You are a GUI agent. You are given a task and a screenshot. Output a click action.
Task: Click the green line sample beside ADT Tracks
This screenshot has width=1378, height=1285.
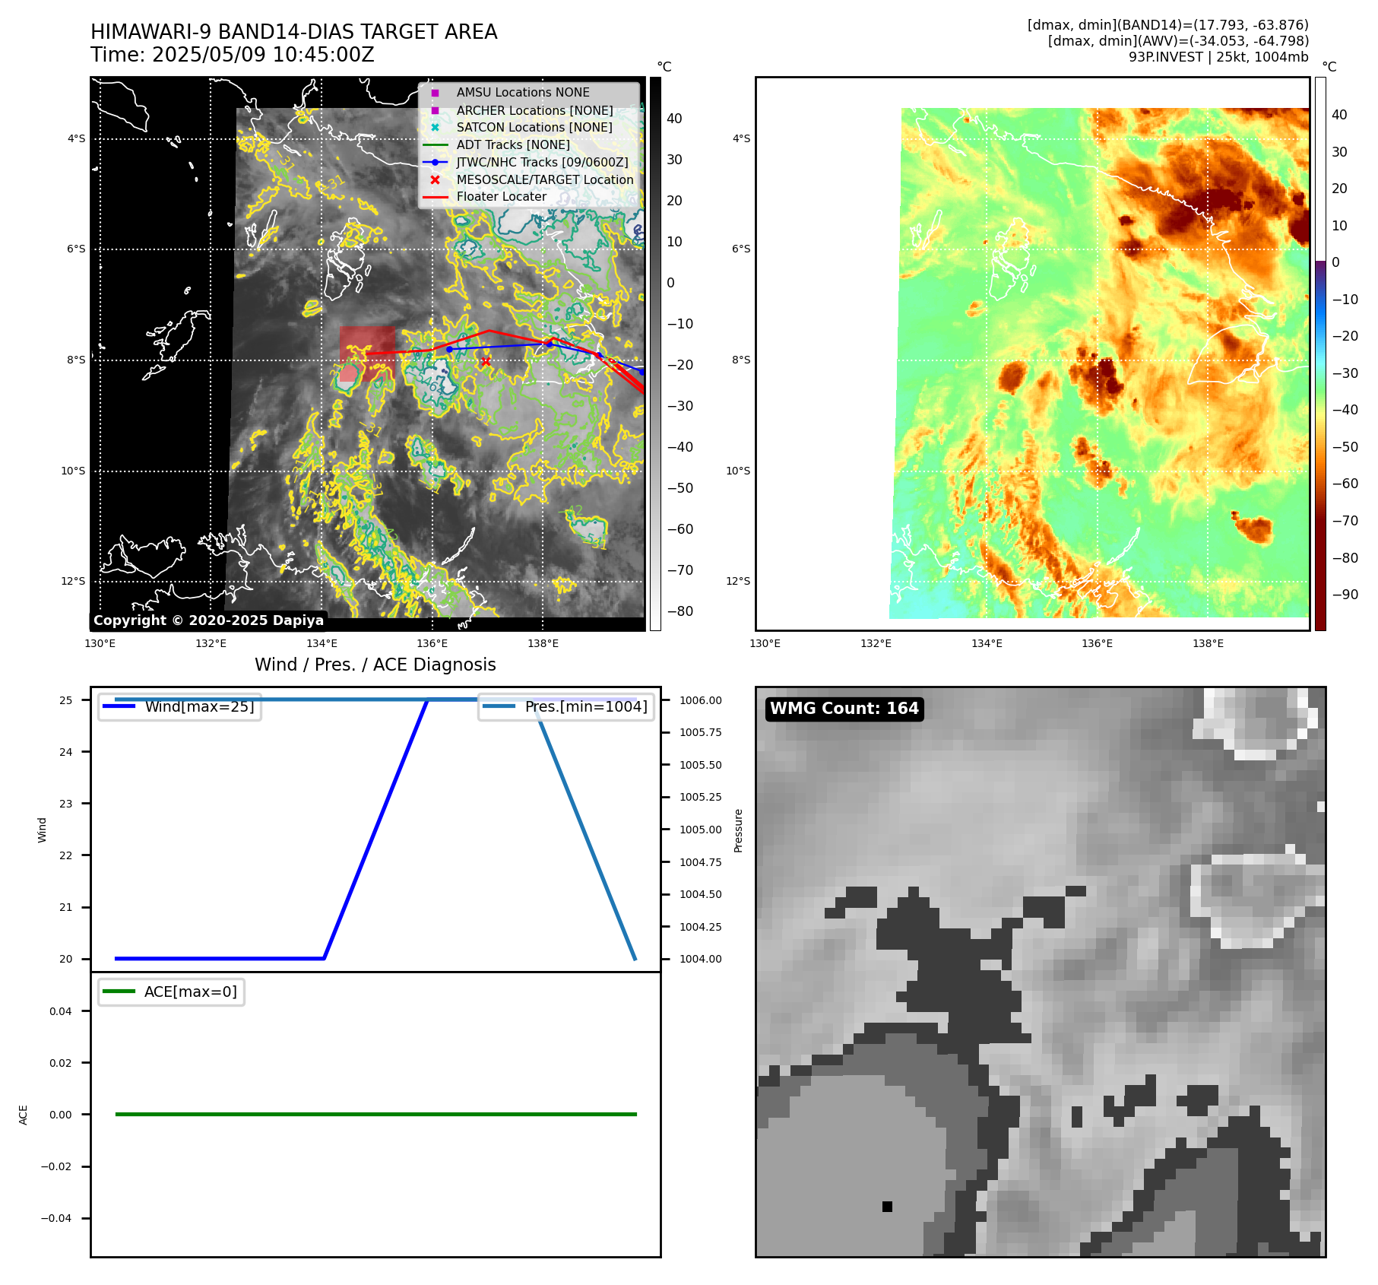point(435,145)
